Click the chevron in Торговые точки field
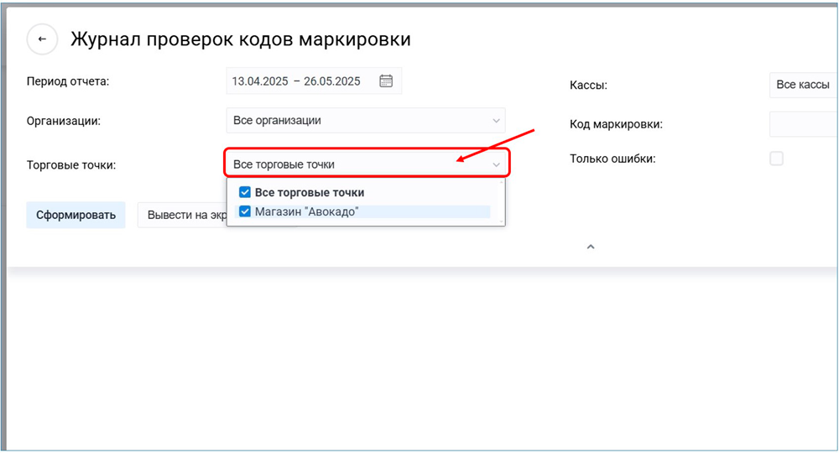 click(497, 165)
